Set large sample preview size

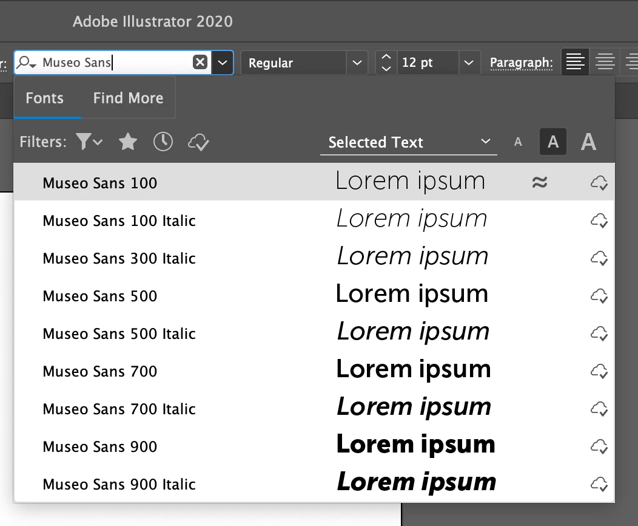click(588, 142)
